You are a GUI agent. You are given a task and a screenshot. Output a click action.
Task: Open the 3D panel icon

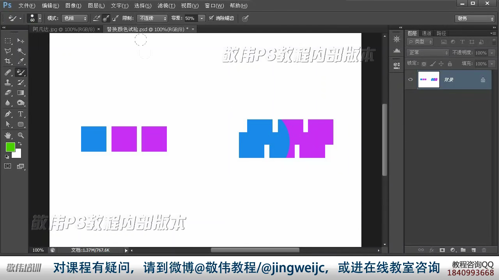point(397,65)
